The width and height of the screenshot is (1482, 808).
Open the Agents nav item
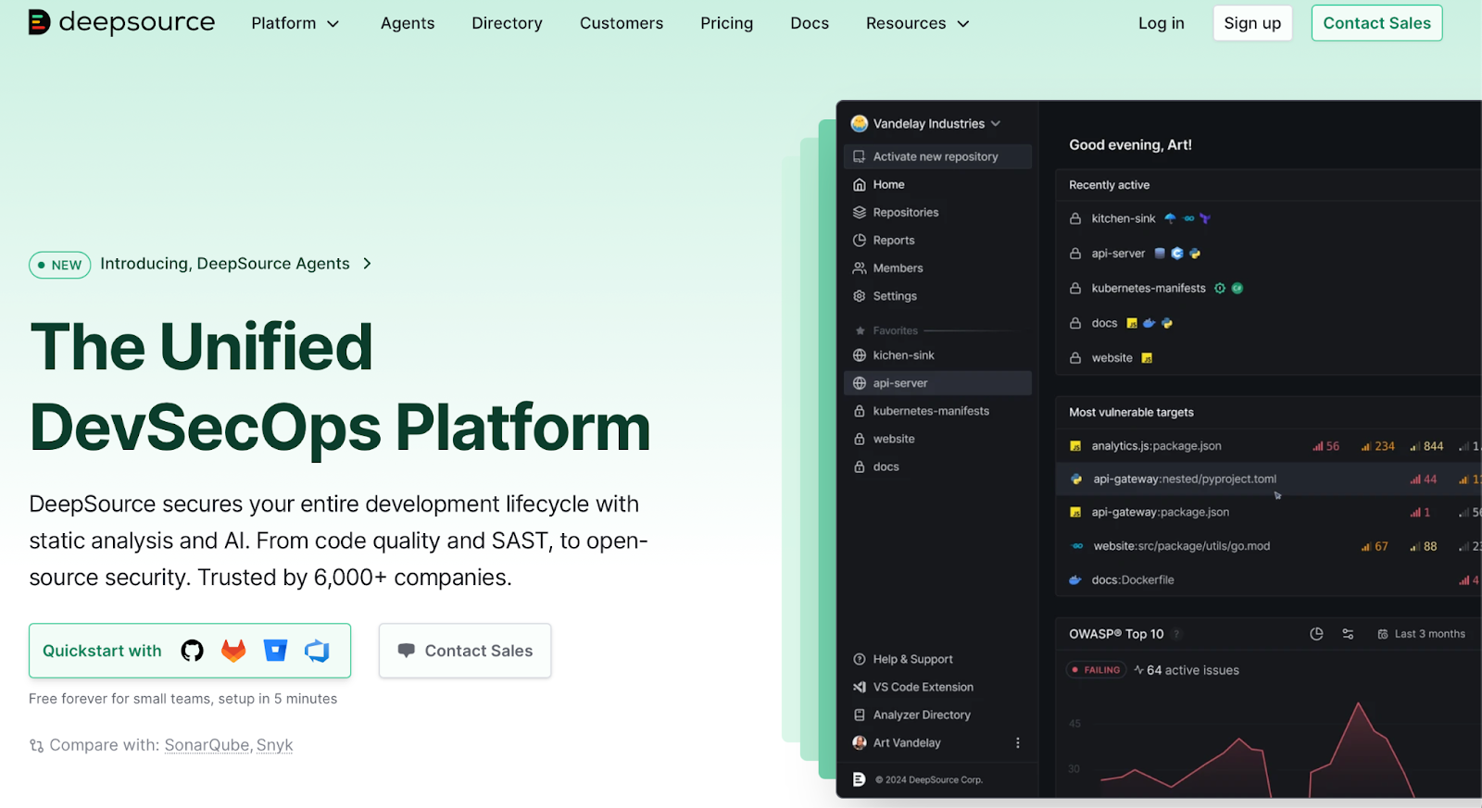(408, 23)
